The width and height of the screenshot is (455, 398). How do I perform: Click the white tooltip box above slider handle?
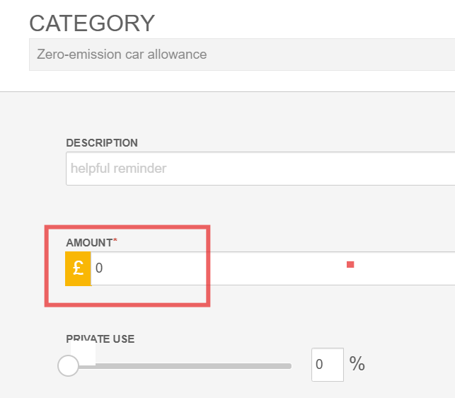tap(83, 353)
